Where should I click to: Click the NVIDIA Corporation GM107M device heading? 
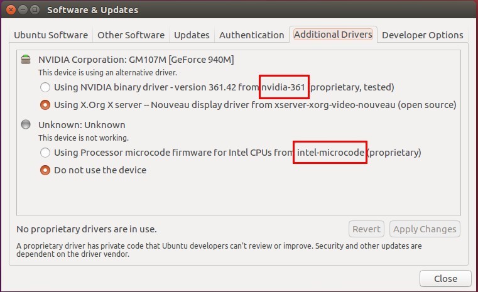tap(136, 60)
